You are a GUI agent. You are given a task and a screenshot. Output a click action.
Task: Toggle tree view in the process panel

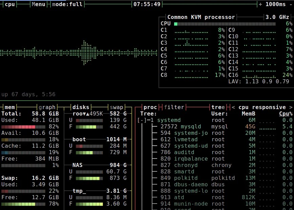click(x=218, y=107)
